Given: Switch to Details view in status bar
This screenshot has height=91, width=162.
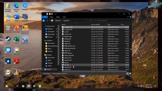Looking at the screenshot, I should pyautogui.click(x=127, y=74).
